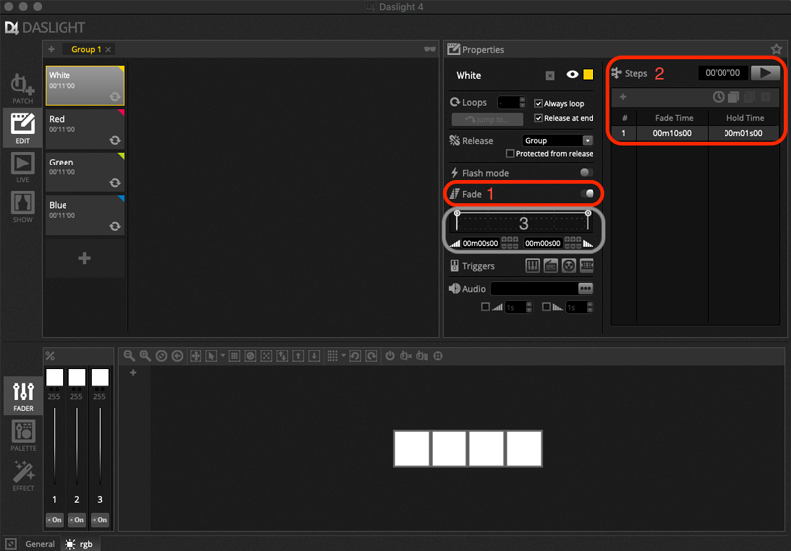
Task: Open the Effect panel
Action: (x=23, y=475)
